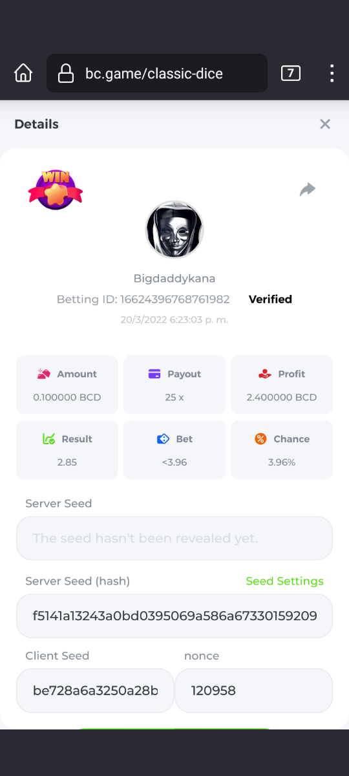Tap the Payout wallet icon card
Viewport: 349px width, 776px height.
[x=174, y=385]
